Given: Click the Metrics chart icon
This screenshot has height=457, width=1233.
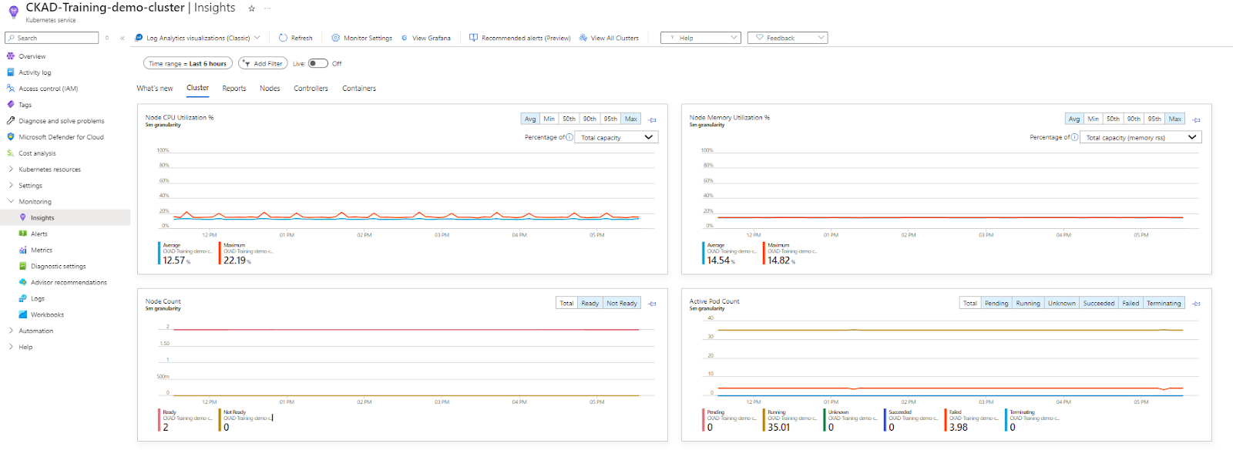Looking at the screenshot, I should pos(23,250).
